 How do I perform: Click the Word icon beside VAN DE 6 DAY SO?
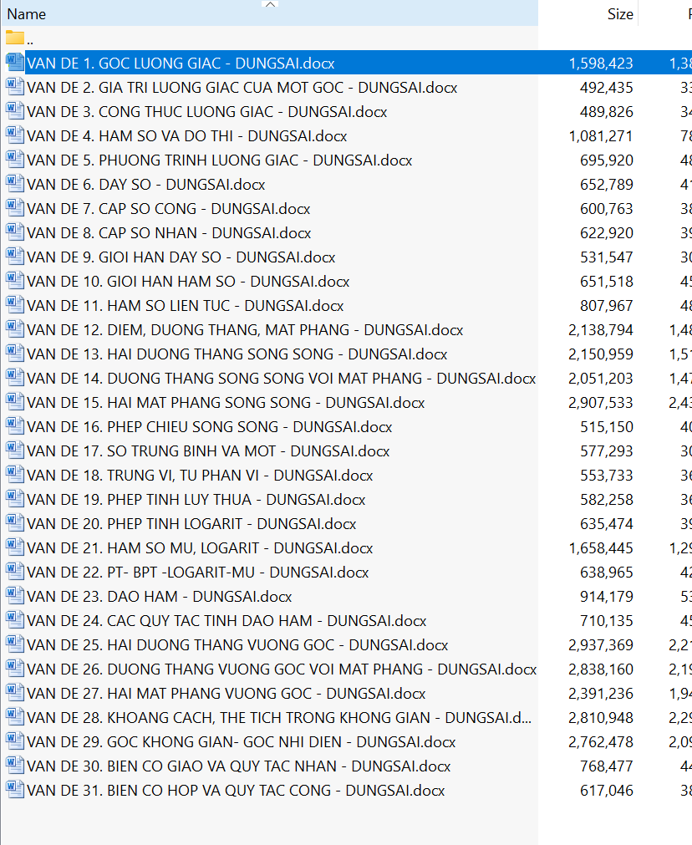(x=14, y=184)
